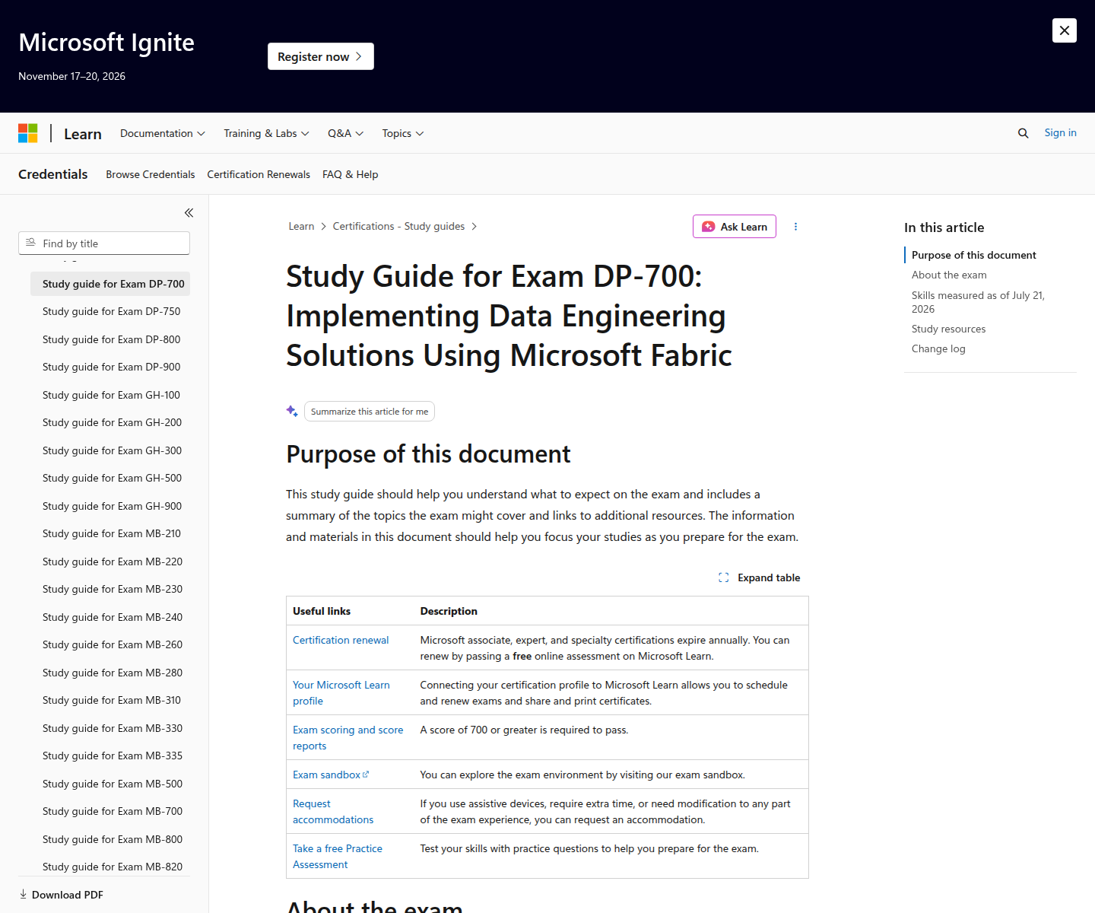Viewport: 1095px width, 913px height.
Task: Open FAQ & Help menu item
Action: [350, 174]
